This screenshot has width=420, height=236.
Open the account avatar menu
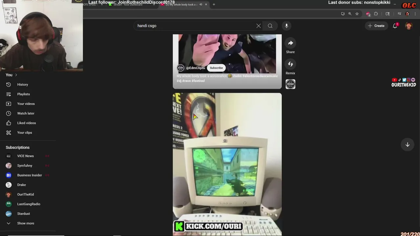[x=409, y=26]
